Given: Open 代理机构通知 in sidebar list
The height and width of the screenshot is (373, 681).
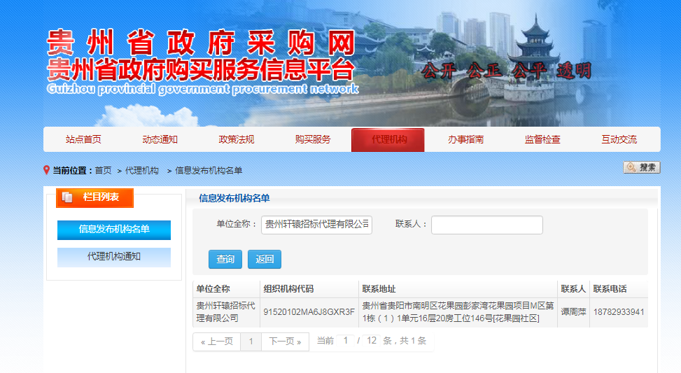Looking at the screenshot, I should pos(114,257).
